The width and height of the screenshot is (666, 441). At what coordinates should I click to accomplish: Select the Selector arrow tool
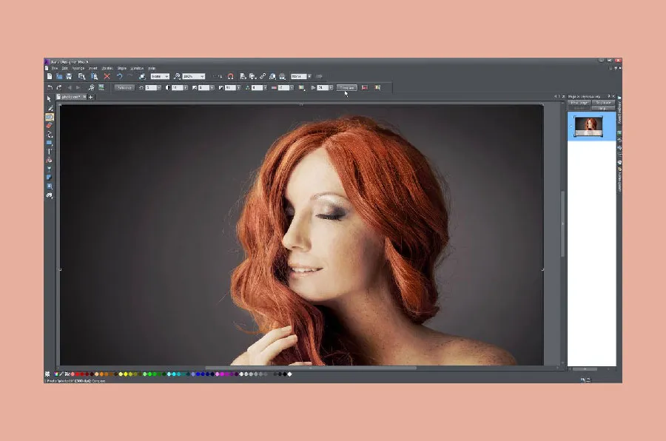pyautogui.click(x=49, y=98)
